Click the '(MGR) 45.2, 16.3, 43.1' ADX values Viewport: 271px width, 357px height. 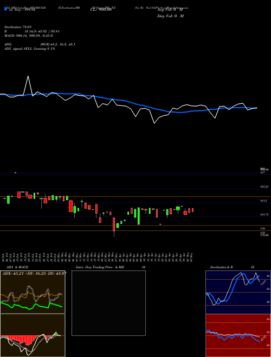(57, 44)
